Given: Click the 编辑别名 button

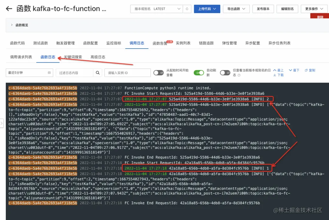Looking at the screenshot, I should pyautogui.click(x=287, y=9).
